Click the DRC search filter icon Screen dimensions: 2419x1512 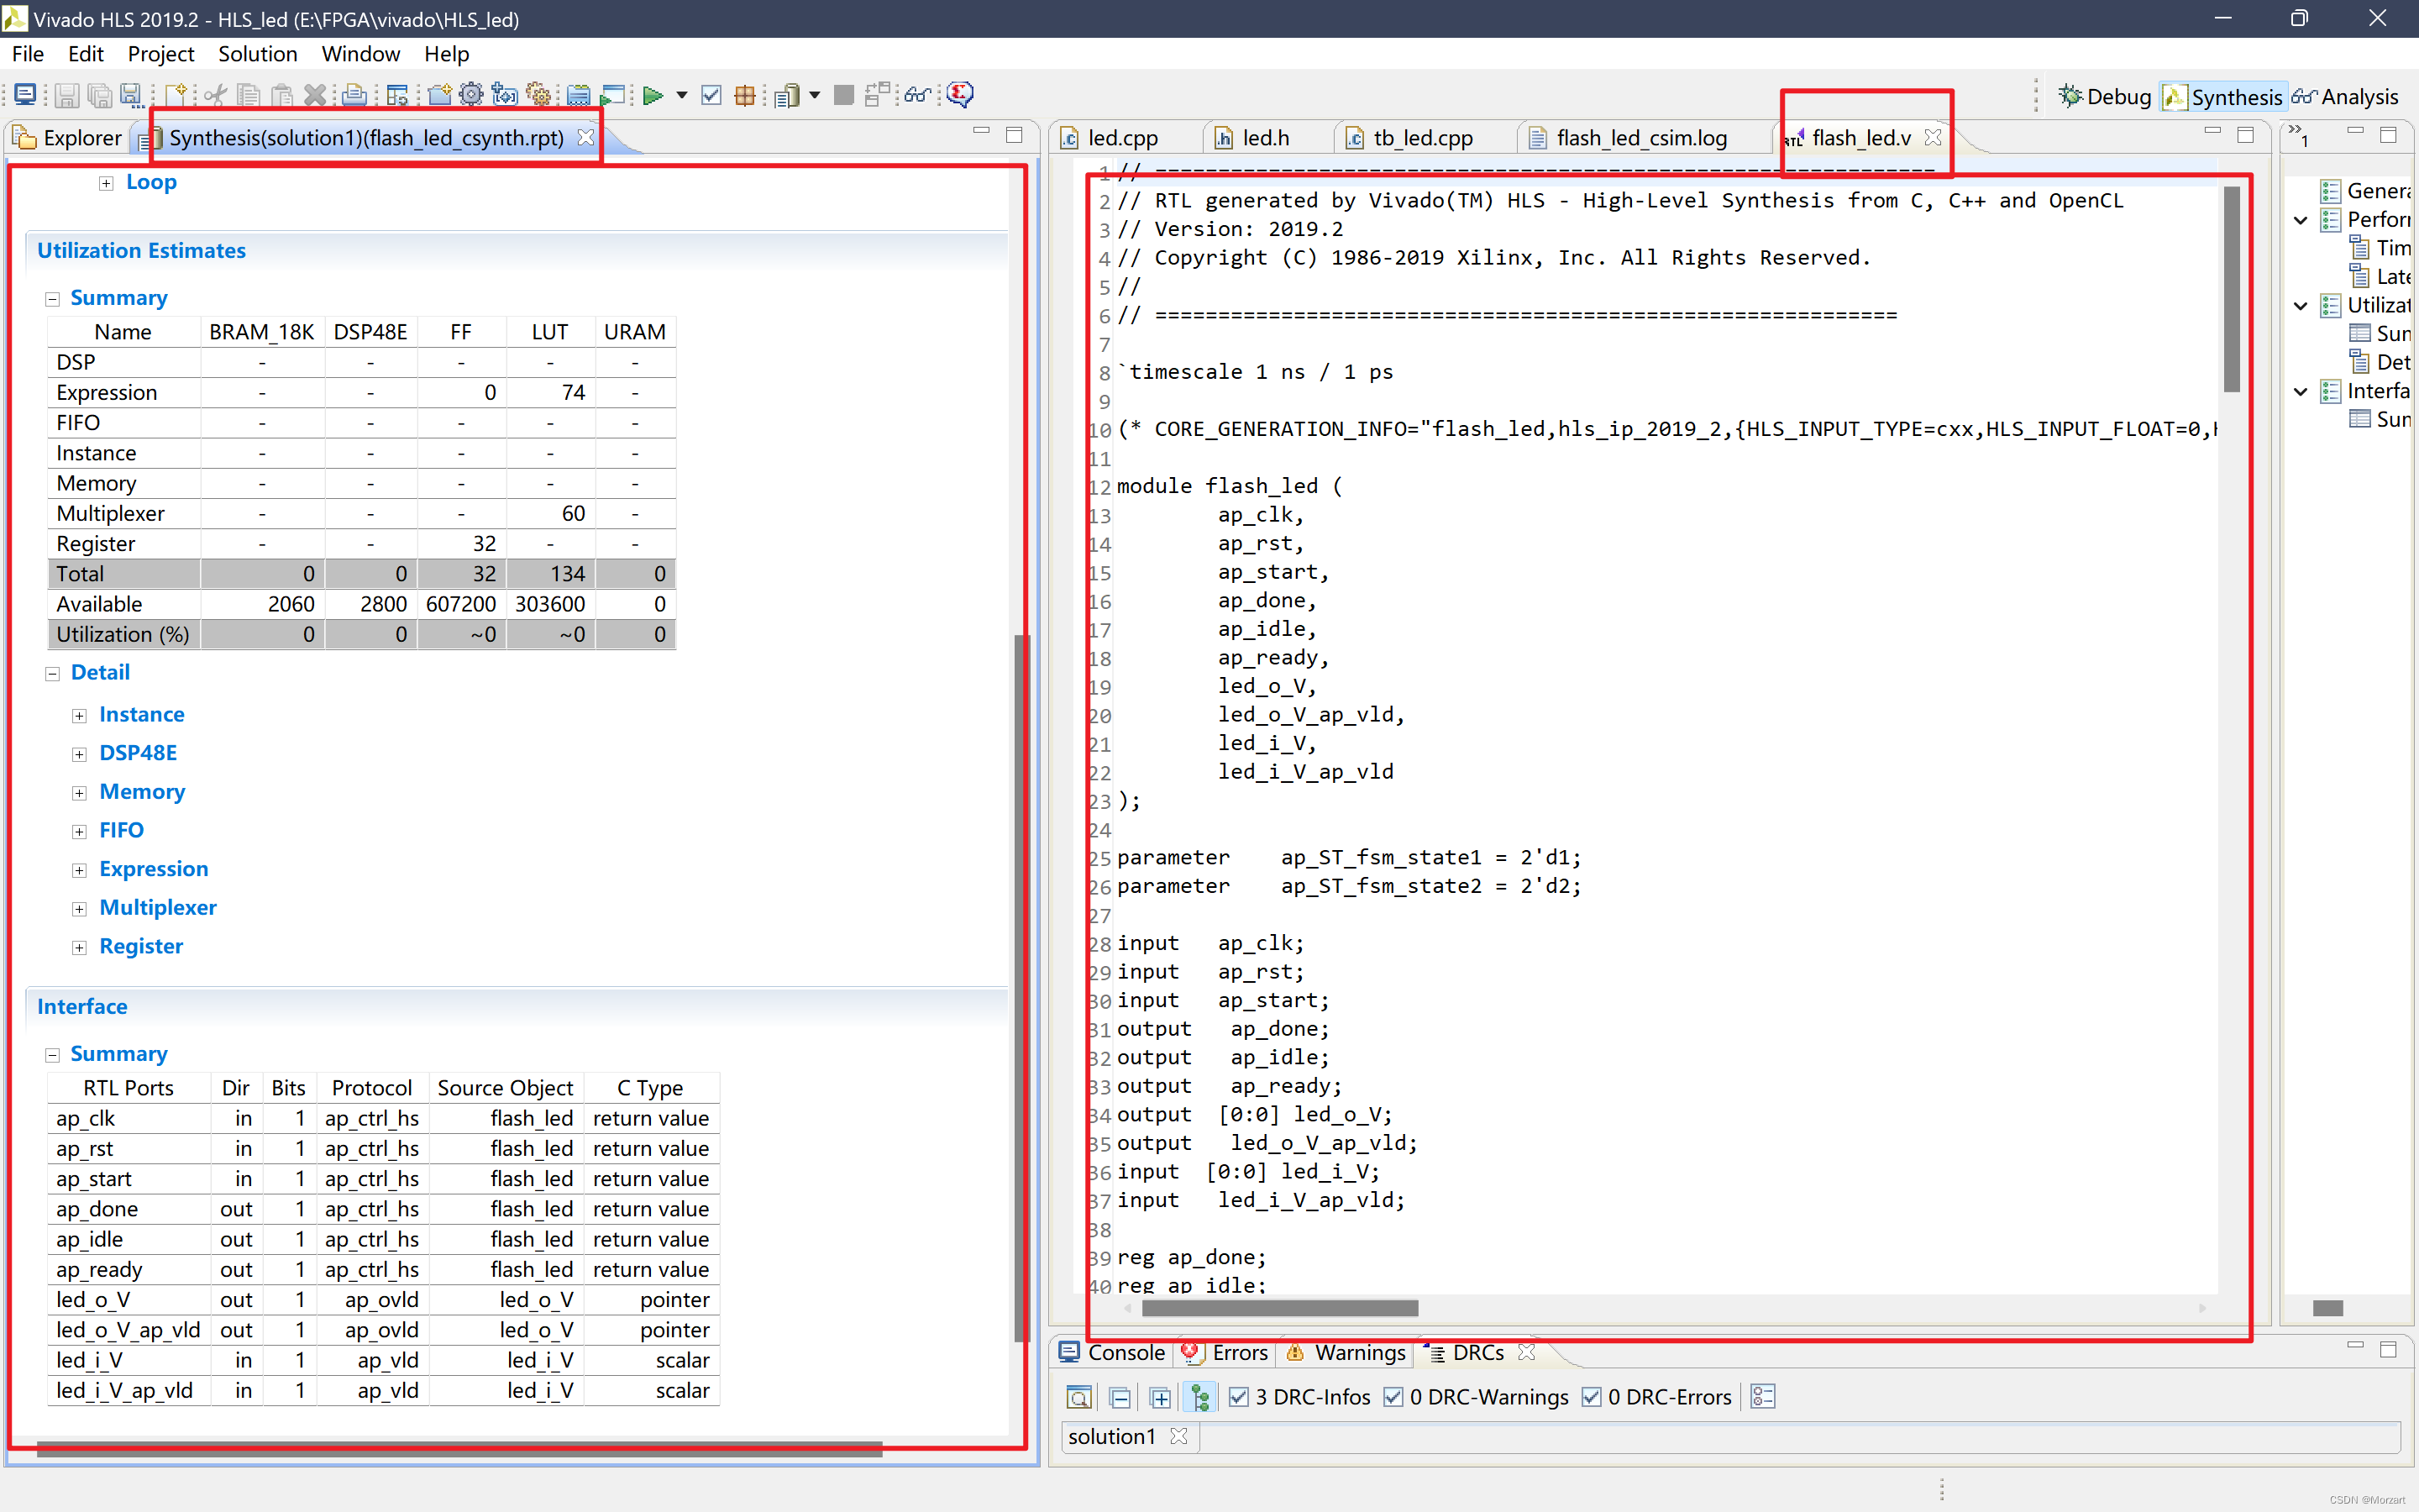tap(1078, 1397)
